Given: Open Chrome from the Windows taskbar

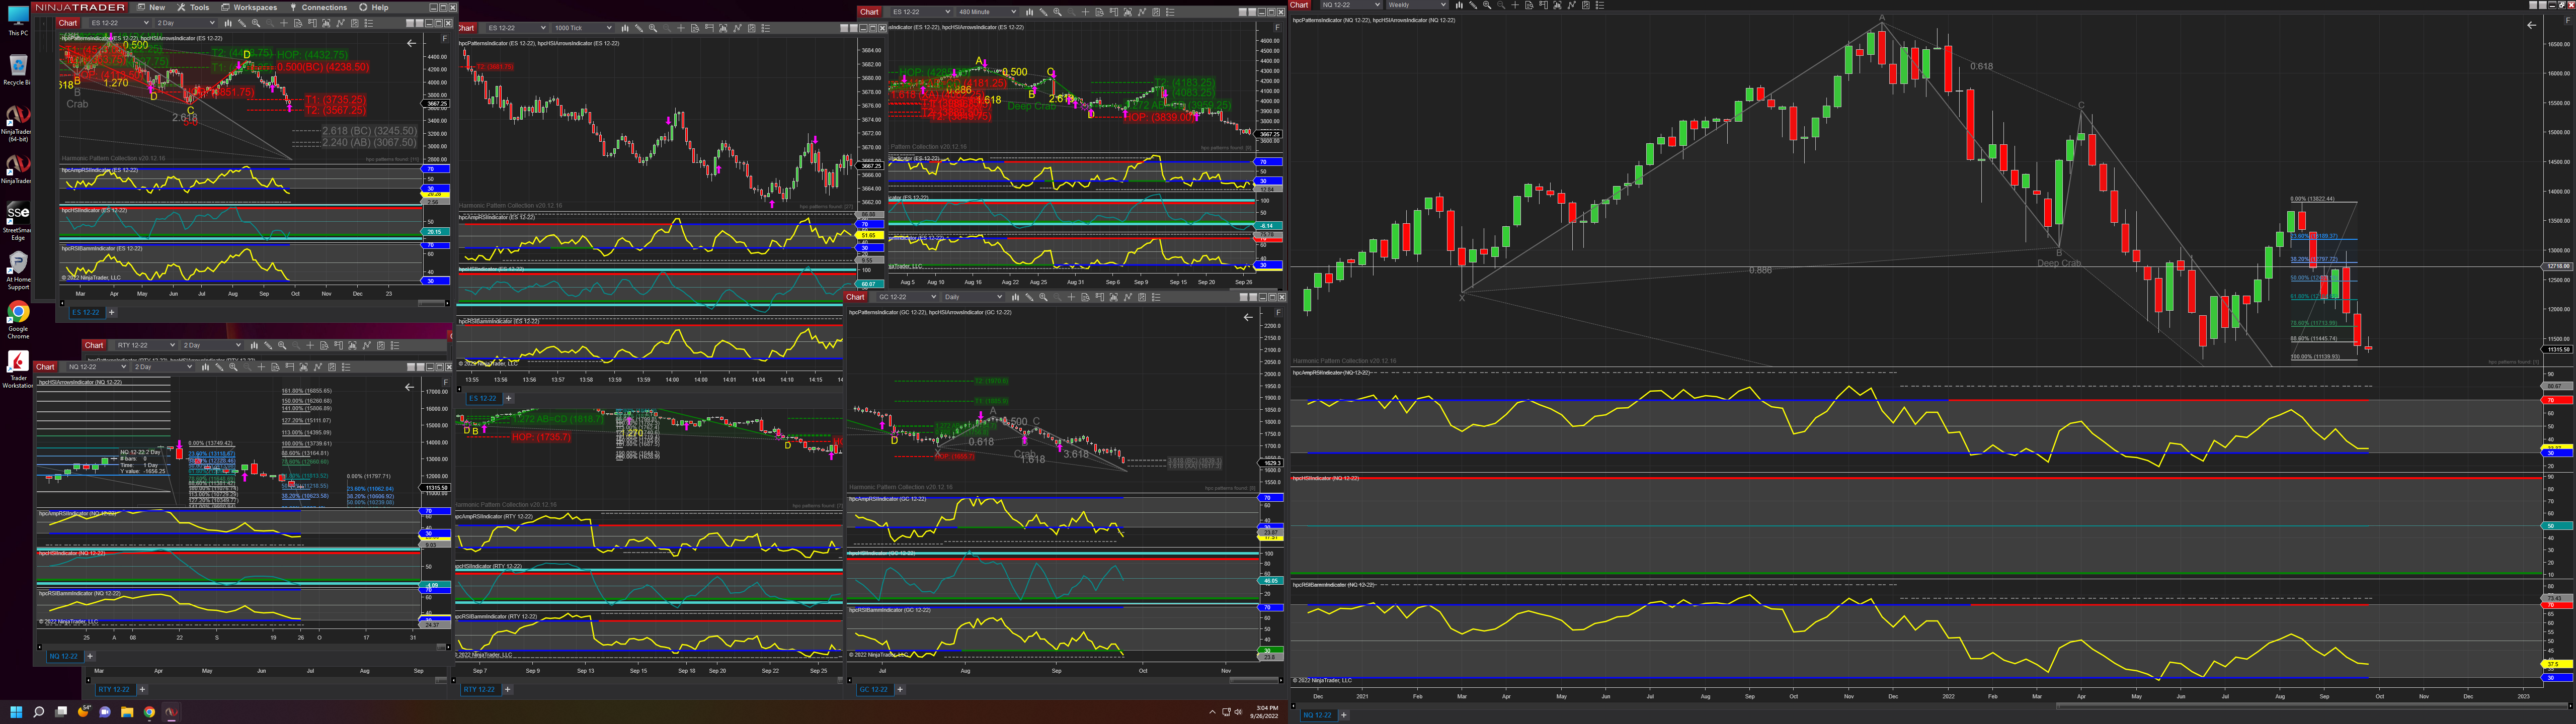Looking at the screenshot, I should point(149,712).
